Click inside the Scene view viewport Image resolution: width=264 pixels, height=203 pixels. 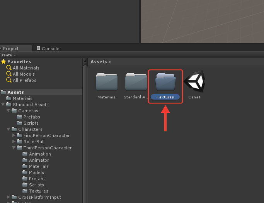pos(202,22)
